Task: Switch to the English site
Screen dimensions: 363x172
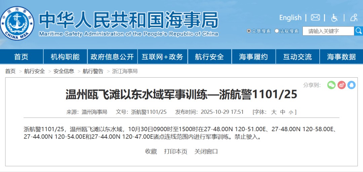Action: pos(290,18)
